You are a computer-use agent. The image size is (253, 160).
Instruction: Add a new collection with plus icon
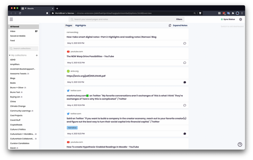tap(37, 55)
